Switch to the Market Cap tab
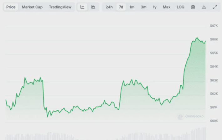This screenshot has width=222, height=140. (32, 7)
